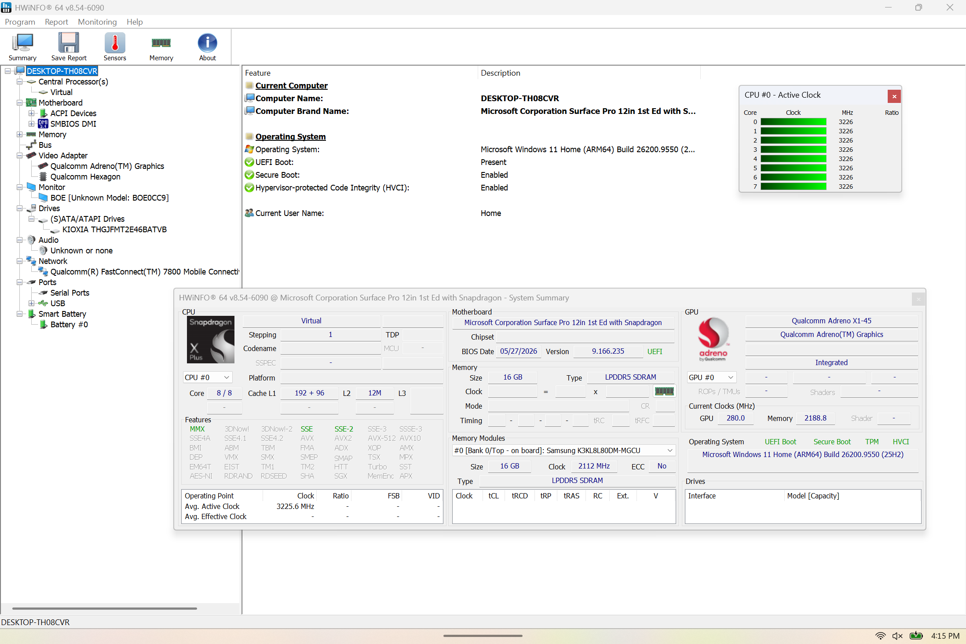Open the Report menu
966x644 pixels.
pos(56,22)
